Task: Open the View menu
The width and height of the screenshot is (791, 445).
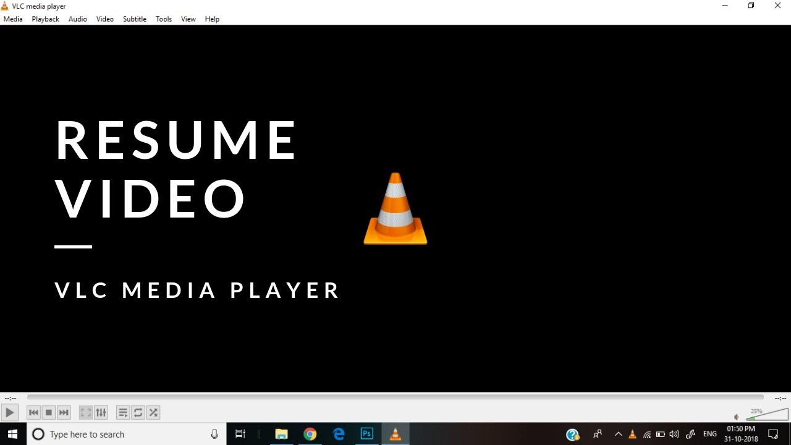Action: coord(188,19)
